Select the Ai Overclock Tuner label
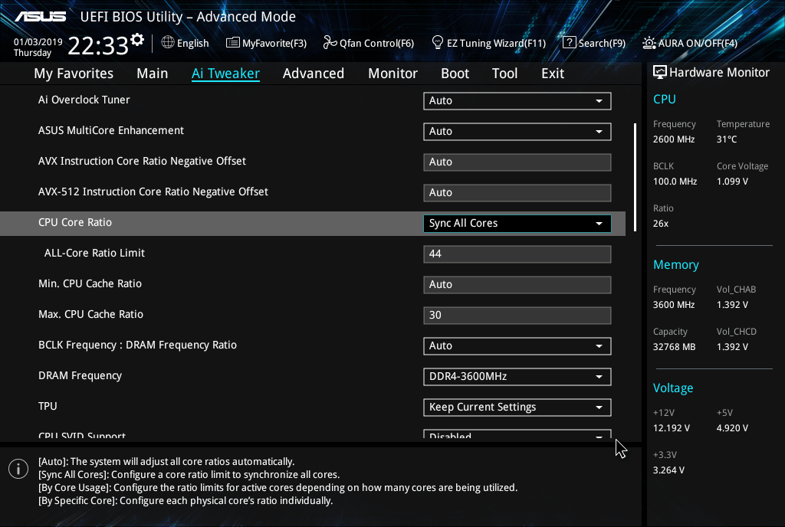The image size is (785, 527). (x=84, y=100)
